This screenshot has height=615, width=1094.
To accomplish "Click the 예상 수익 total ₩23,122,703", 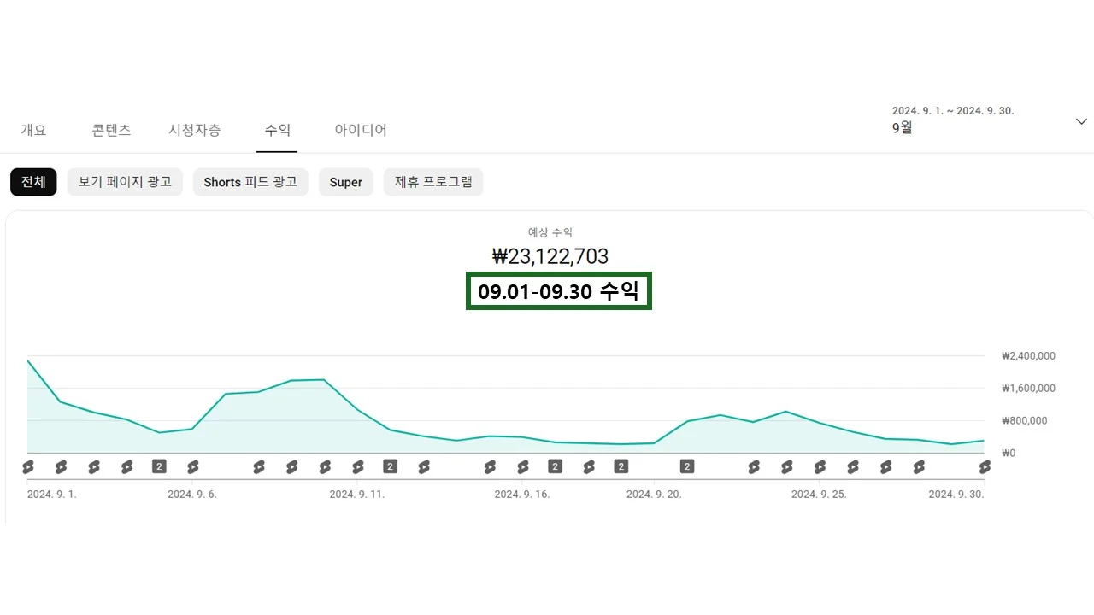I will [550, 256].
